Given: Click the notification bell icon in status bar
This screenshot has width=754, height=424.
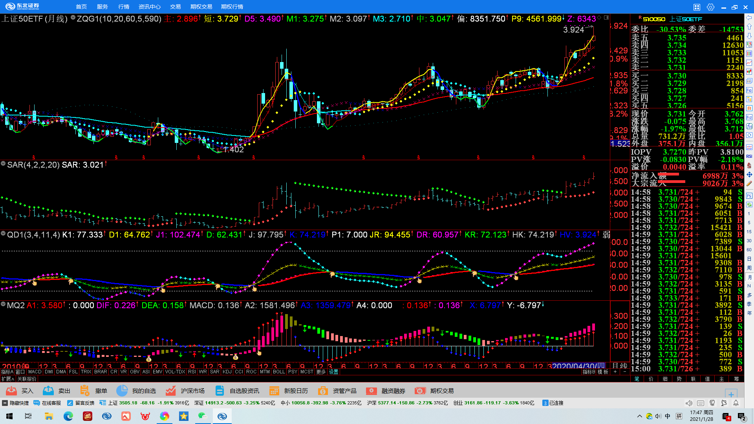Looking at the screenshot, I should pos(736,403).
